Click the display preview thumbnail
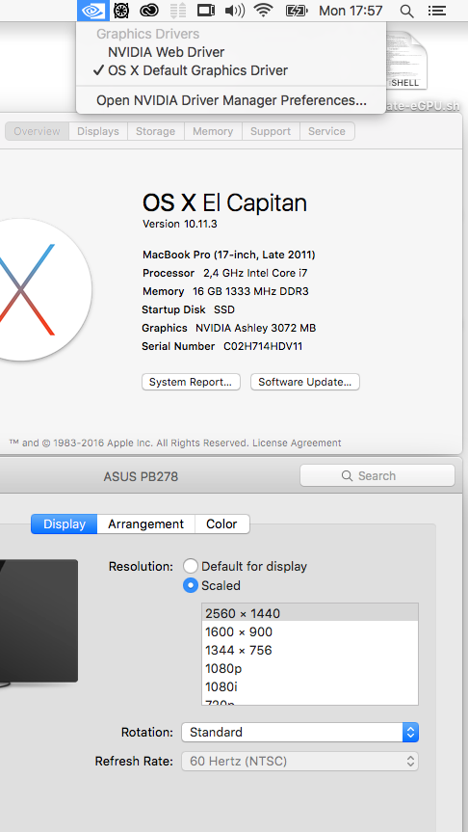Screen dimensions: 468x832 pyautogui.click(x=39, y=621)
